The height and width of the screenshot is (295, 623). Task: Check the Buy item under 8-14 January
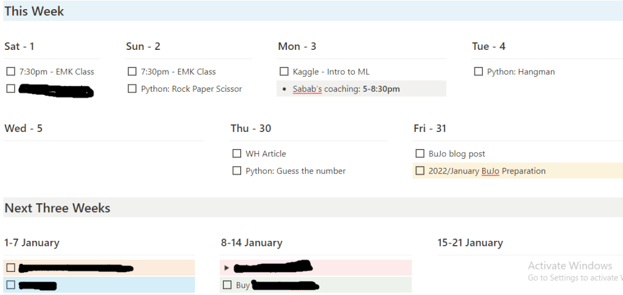(x=227, y=285)
